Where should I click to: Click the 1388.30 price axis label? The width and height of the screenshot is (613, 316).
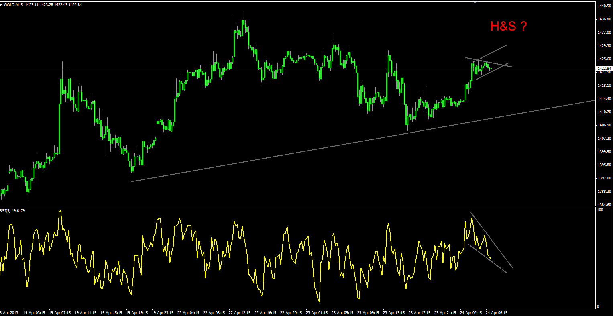(604, 192)
